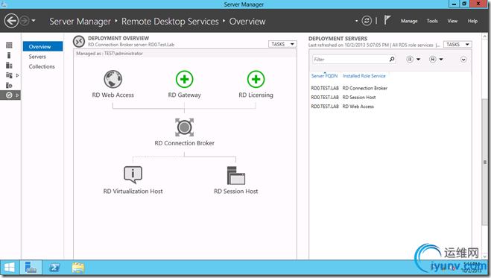
Task: Open the Servers page
Action: tap(37, 57)
